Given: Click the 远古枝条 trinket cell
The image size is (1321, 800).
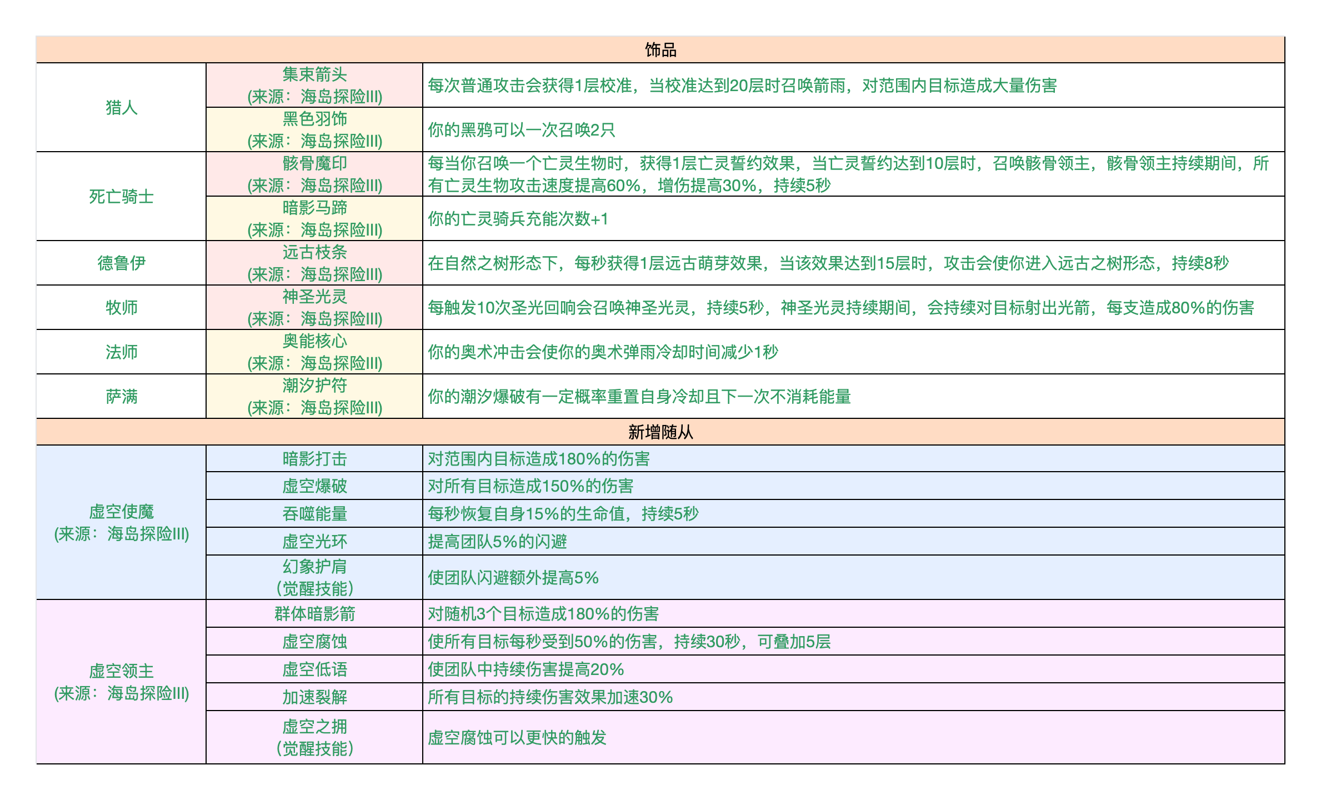Looking at the screenshot, I should point(314,263).
